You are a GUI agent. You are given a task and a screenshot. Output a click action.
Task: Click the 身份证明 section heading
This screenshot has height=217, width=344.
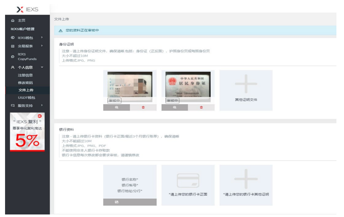coord(66,44)
